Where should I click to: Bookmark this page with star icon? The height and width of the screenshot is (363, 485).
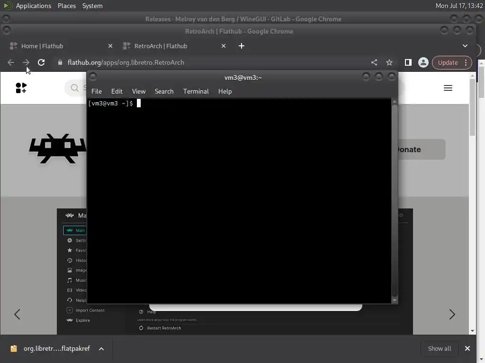coord(389,62)
